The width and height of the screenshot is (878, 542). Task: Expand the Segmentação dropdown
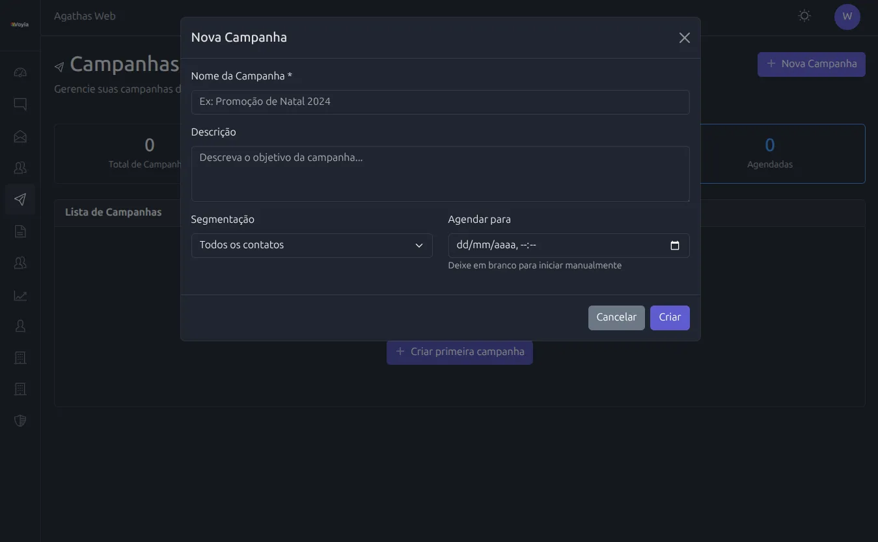pyautogui.click(x=312, y=246)
